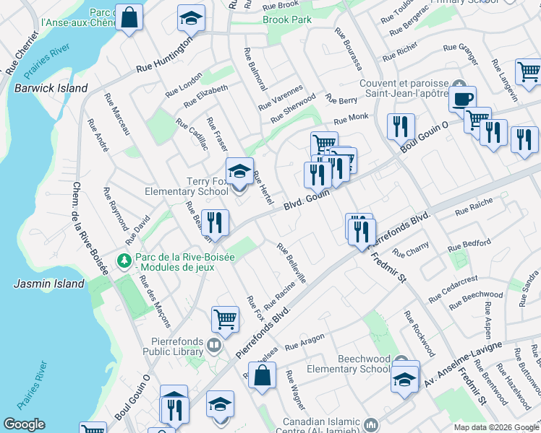The width and height of the screenshot is (541, 433).
Task: Click Canadian Islamic Centre place icon
Action: coord(370,425)
